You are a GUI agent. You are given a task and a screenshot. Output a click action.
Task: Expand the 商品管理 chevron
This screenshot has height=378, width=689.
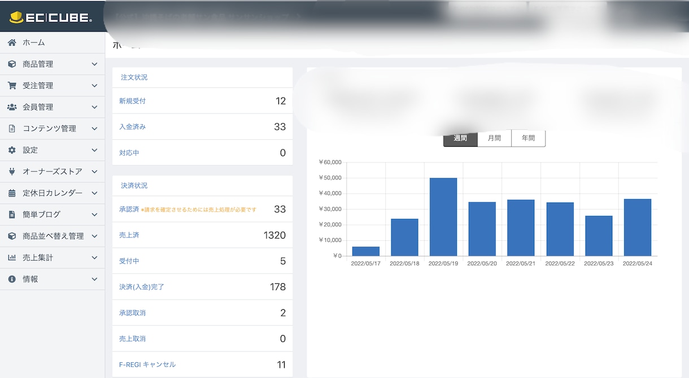click(x=94, y=64)
